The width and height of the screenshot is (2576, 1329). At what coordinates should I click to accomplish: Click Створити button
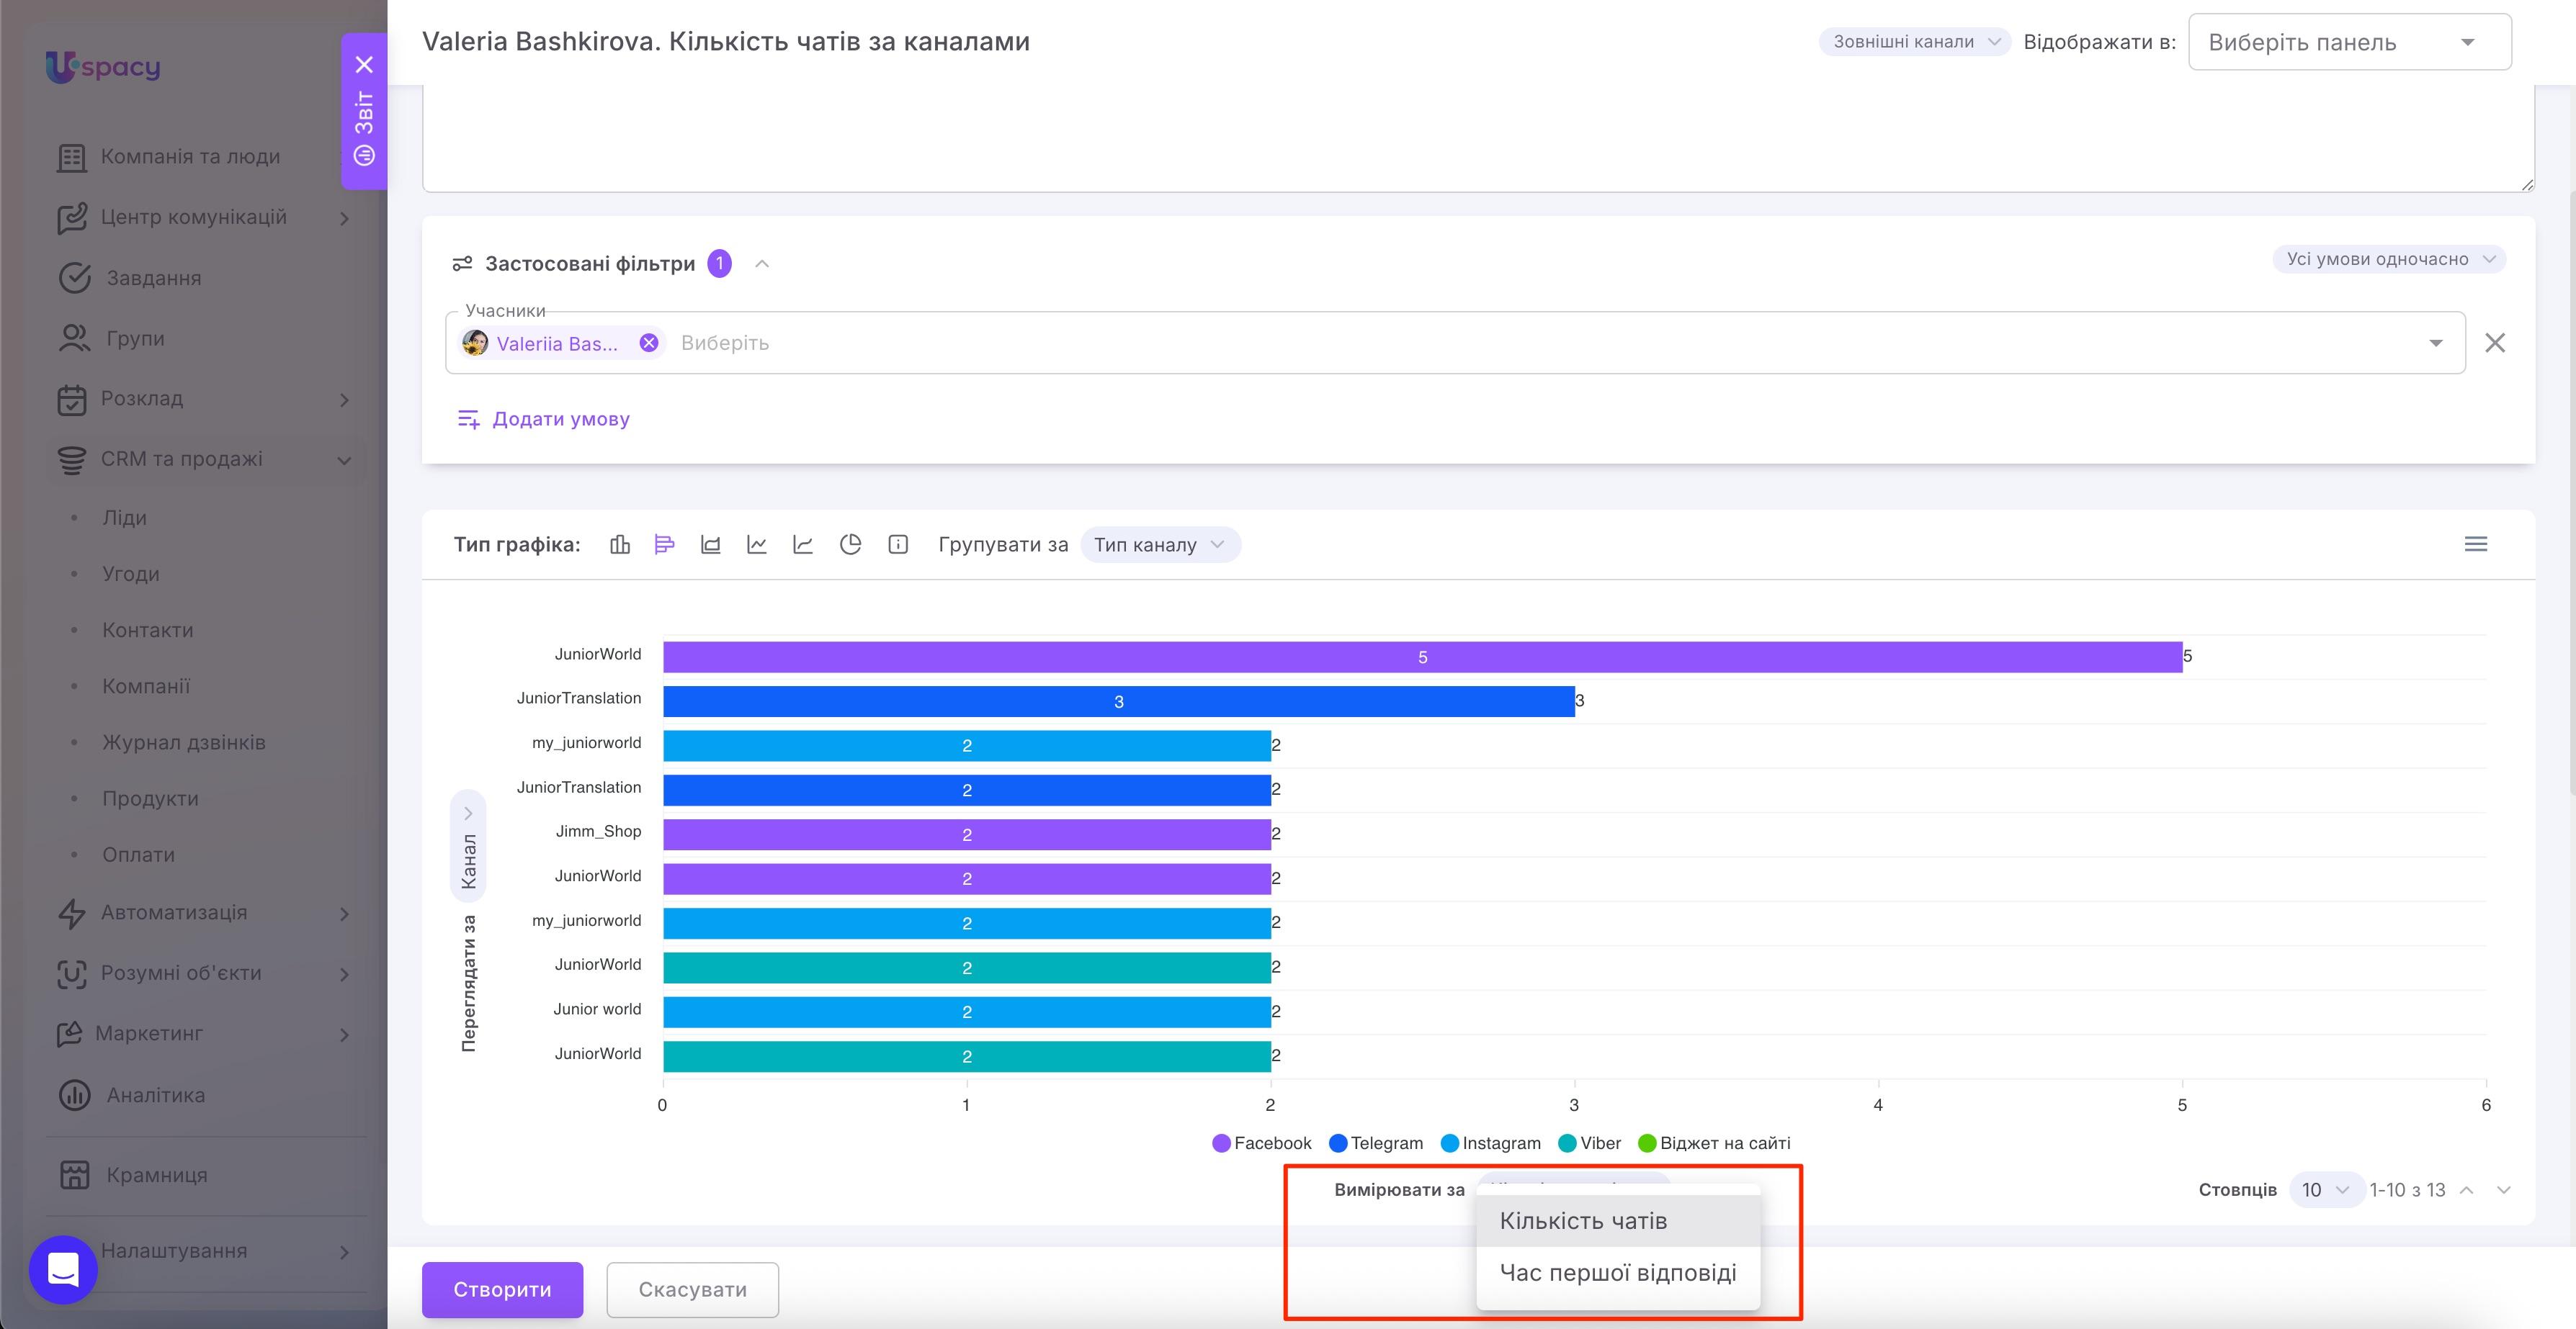[502, 1290]
